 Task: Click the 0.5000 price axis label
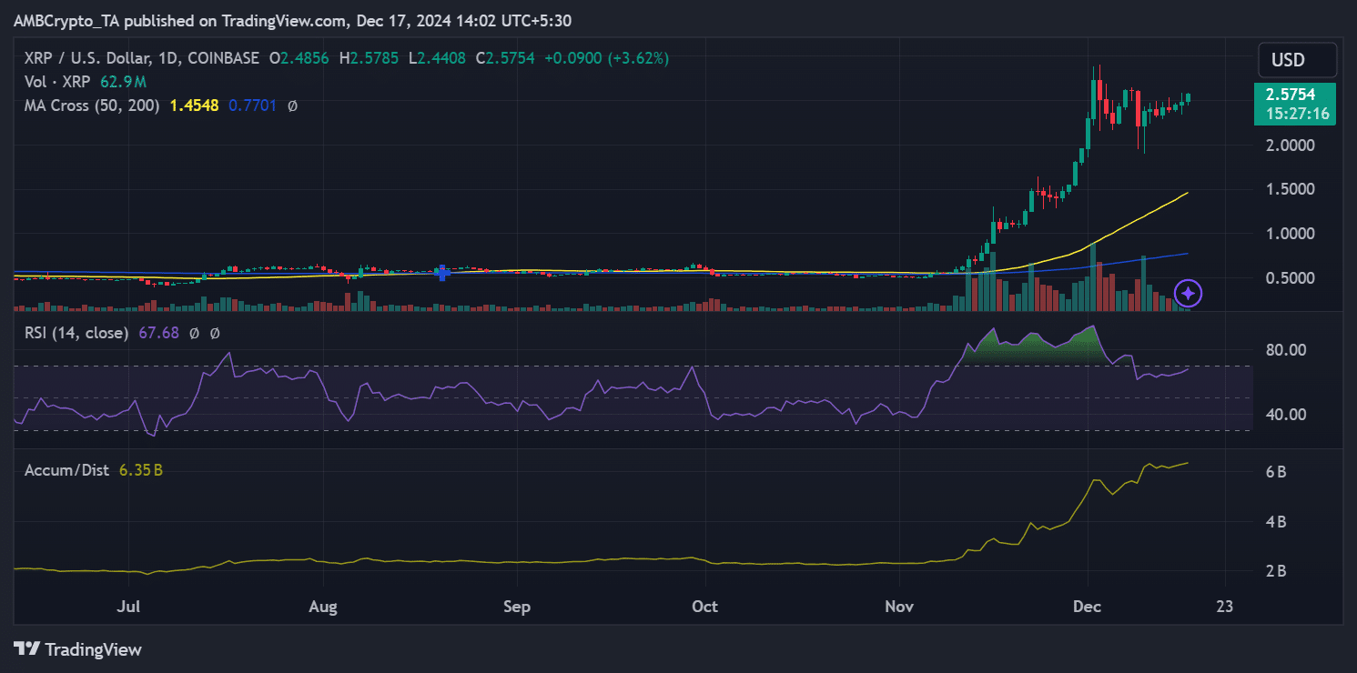click(x=1289, y=278)
